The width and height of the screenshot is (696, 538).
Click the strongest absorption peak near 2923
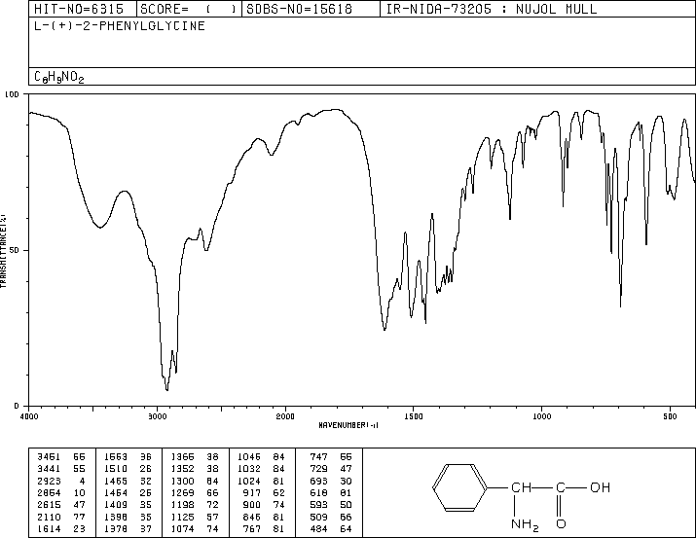(x=166, y=389)
